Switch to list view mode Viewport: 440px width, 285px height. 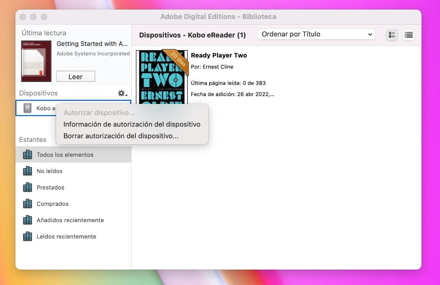408,35
